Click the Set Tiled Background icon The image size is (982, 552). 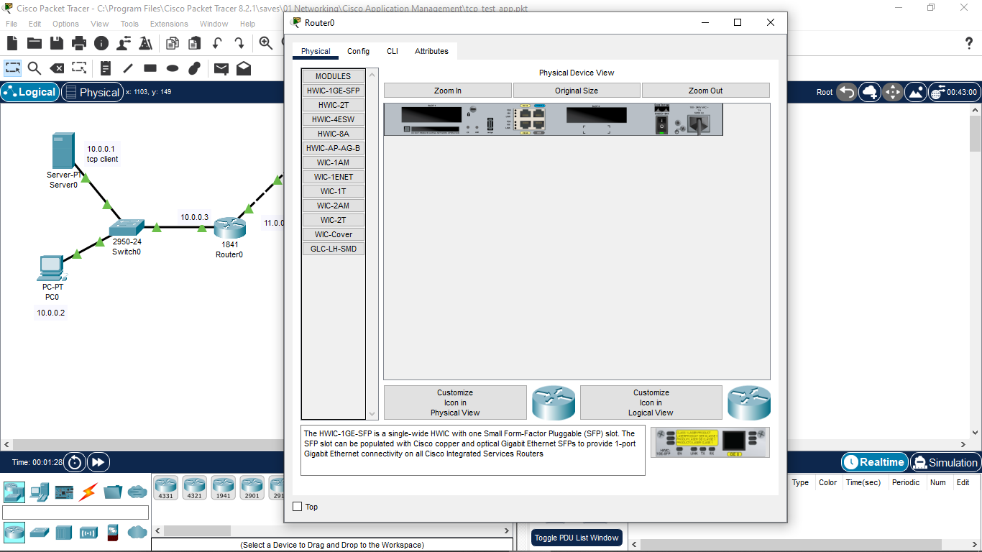(916, 92)
